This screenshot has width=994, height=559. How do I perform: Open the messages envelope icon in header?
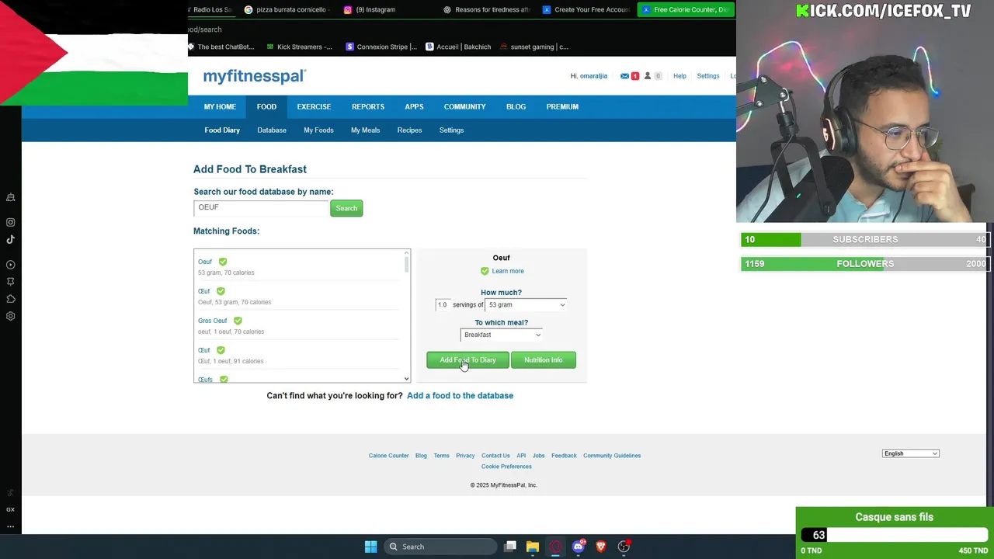pyautogui.click(x=624, y=76)
